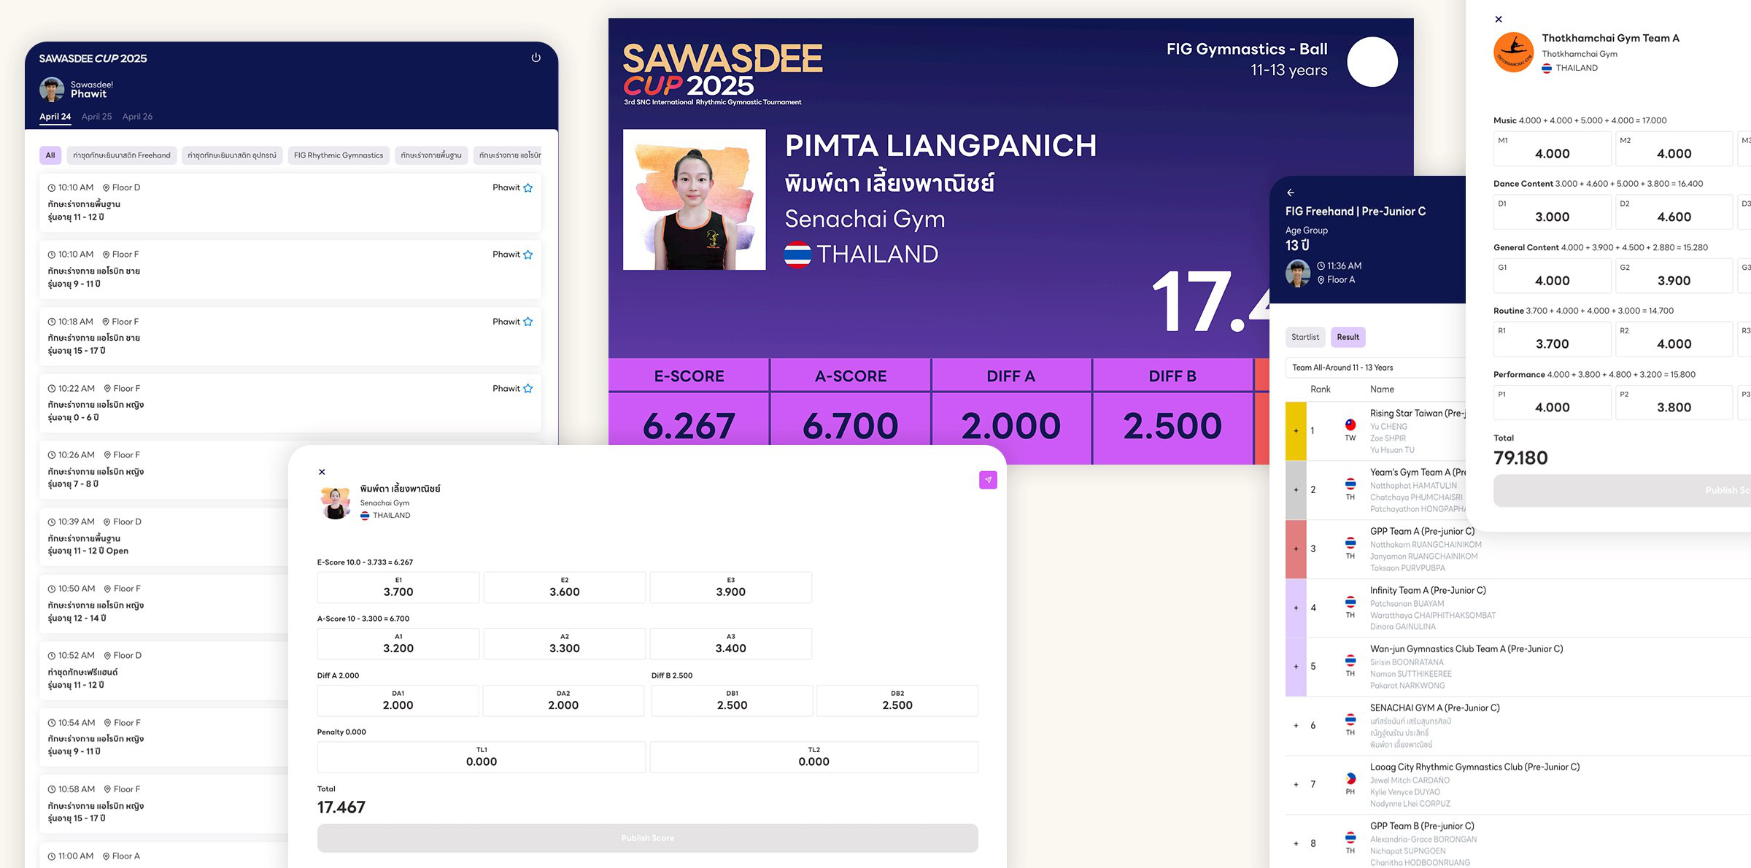
Task: Switch to the April 26 date tab
Action: [137, 117]
